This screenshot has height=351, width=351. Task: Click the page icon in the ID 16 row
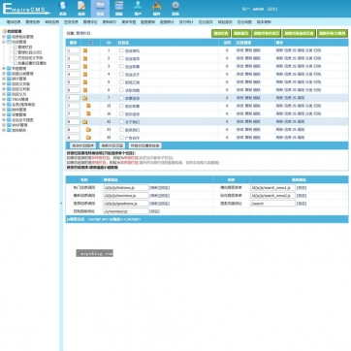pyautogui.click(x=88, y=113)
